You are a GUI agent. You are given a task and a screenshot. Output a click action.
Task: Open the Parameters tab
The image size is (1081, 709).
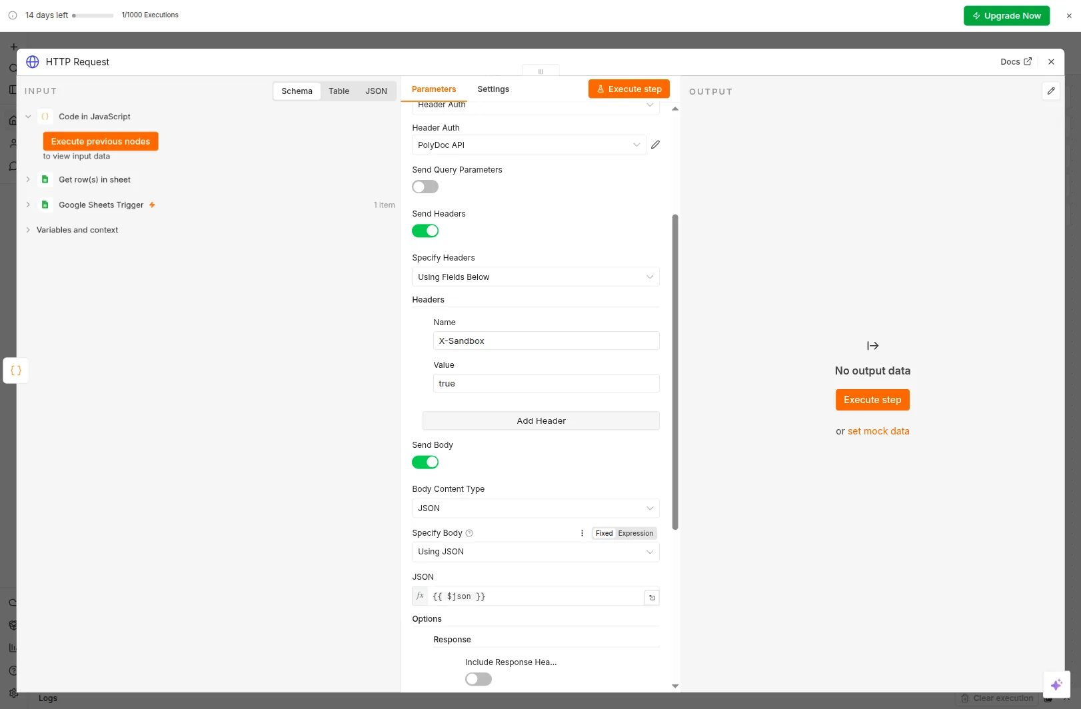pyautogui.click(x=434, y=89)
